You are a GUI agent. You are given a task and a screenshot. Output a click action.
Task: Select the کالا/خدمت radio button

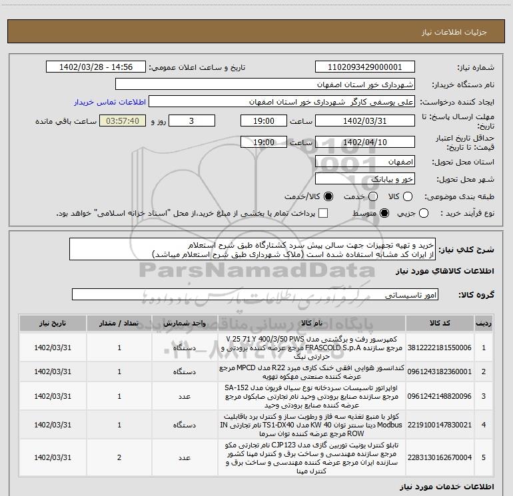point(328,196)
